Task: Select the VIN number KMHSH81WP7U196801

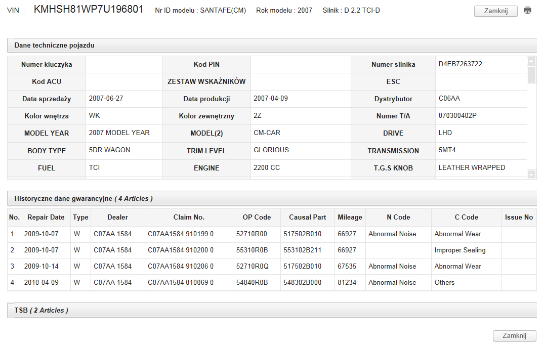Action: click(89, 9)
